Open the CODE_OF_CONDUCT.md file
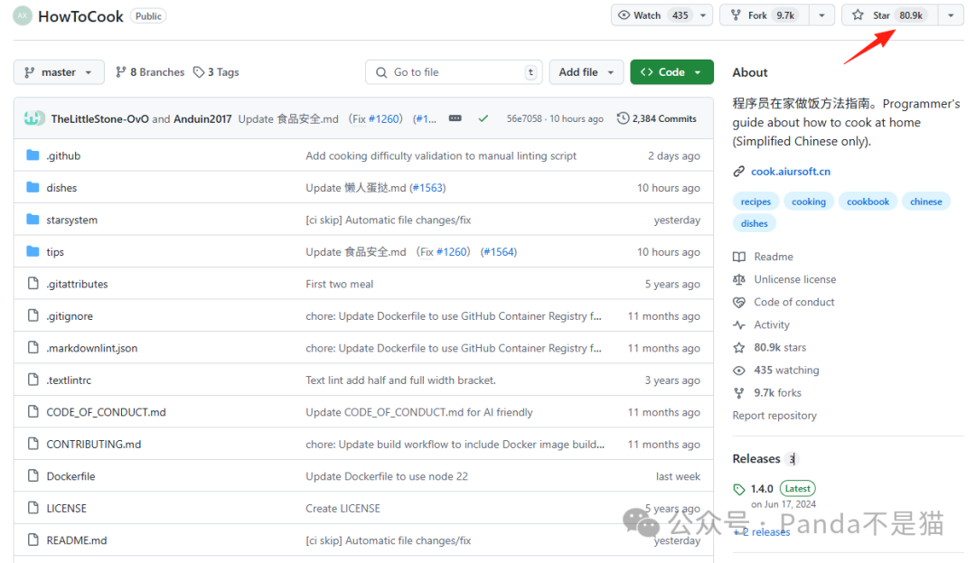 (x=106, y=412)
